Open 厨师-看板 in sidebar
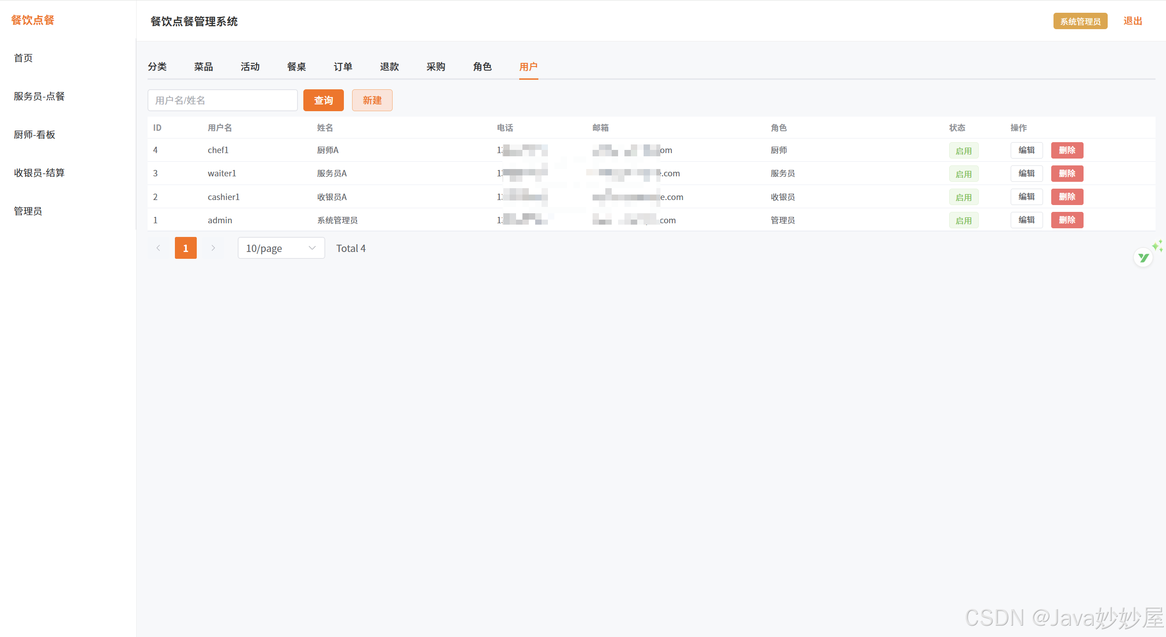The height and width of the screenshot is (637, 1166). [x=35, y=134]
